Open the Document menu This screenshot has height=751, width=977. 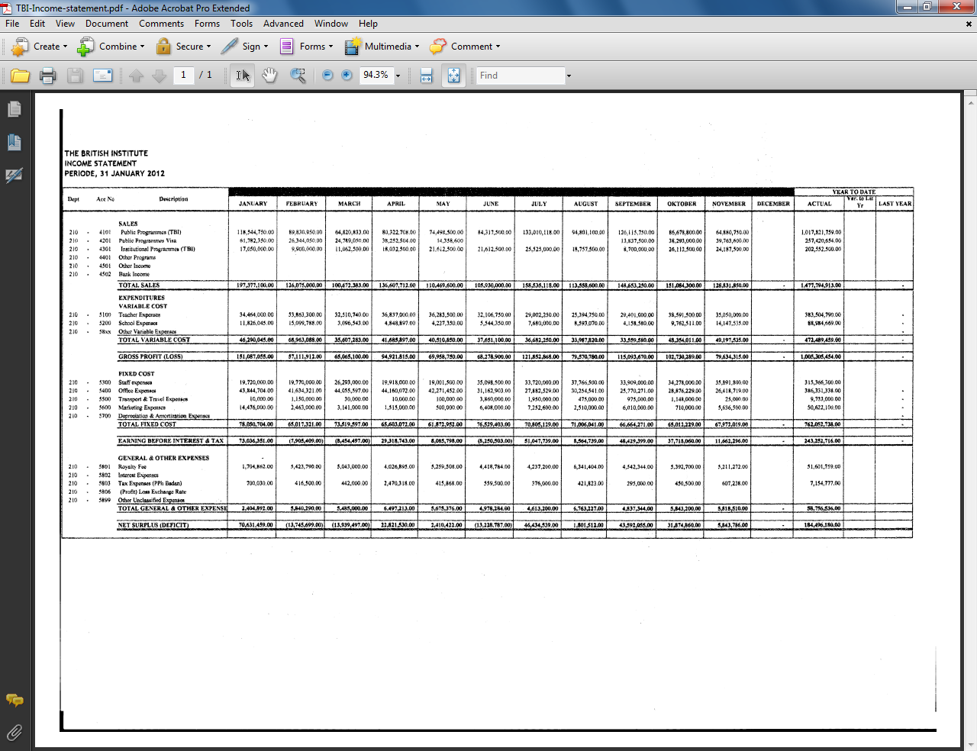point(107,24)
